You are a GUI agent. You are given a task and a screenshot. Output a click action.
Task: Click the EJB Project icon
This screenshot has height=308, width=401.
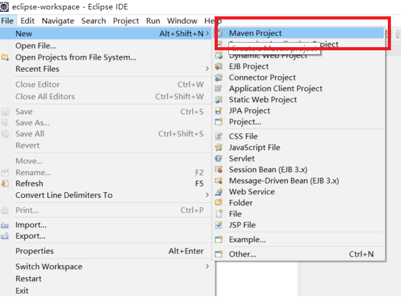(x=219, y=66)
